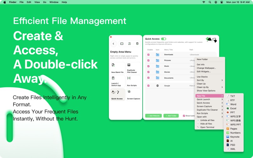Click the red close dot on settings panel
This screenshot has width=253, height=158.
pyautogui.click(x=111, y=37)
